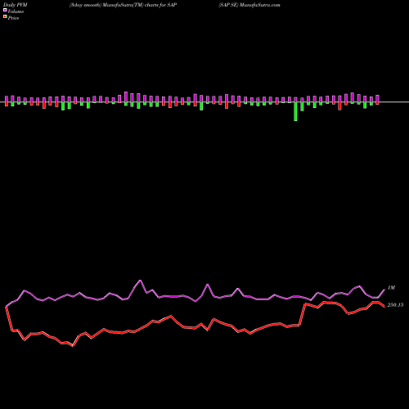The width and height of the screenshot is (409, 409).
Task: Select the 'Price' legend label
Action: coord(13,18)
